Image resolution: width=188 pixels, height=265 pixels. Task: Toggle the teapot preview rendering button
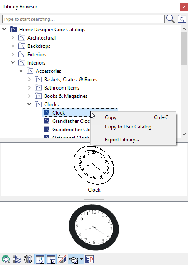[74, 259]
